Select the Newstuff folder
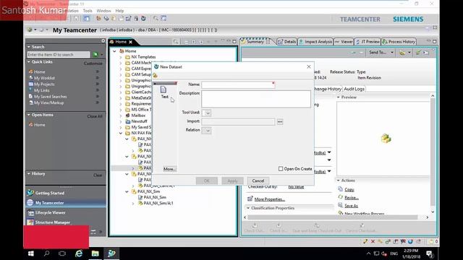 [x=139, y=121]
